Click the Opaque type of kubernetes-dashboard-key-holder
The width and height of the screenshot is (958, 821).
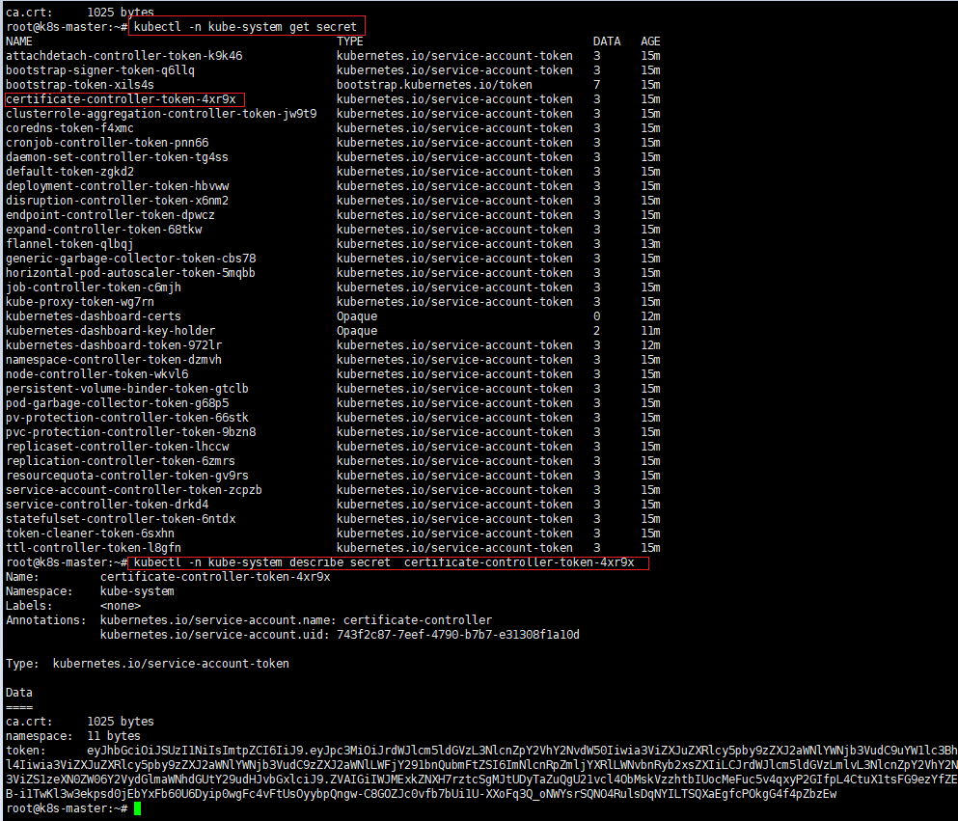(x=357, y=331)
